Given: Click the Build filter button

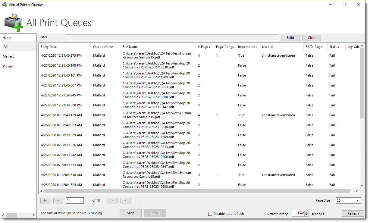Looking at the screenshot, I should tap(290, 38).
